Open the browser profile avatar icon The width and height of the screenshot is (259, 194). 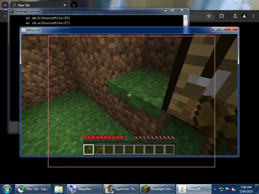244,16
